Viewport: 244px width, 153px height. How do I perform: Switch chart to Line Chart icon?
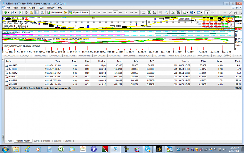point(155,13)
